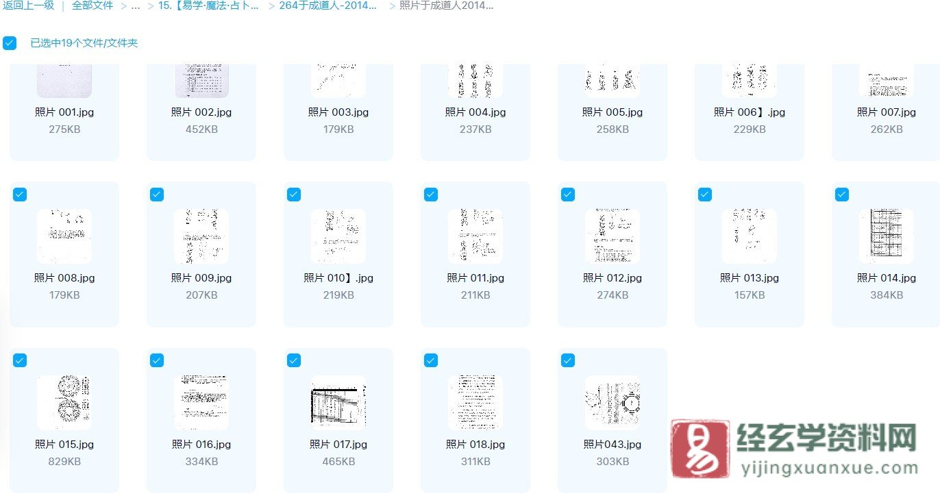Screen dimensions: 940x498
Task: Click file name 照片 002.jpg
Action: (201, 112)
